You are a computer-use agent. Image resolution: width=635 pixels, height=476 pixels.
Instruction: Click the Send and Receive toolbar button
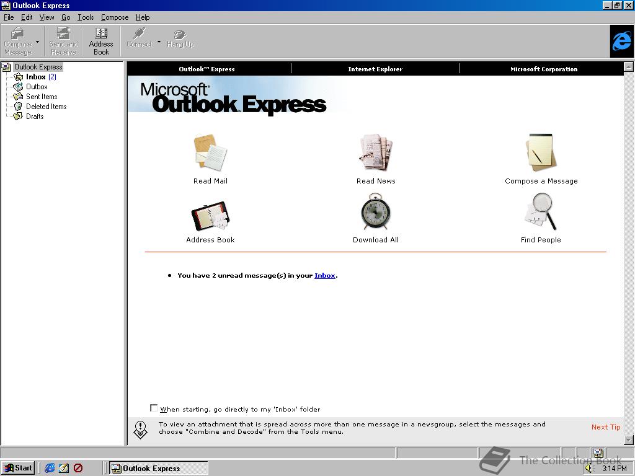coord(63,41)
